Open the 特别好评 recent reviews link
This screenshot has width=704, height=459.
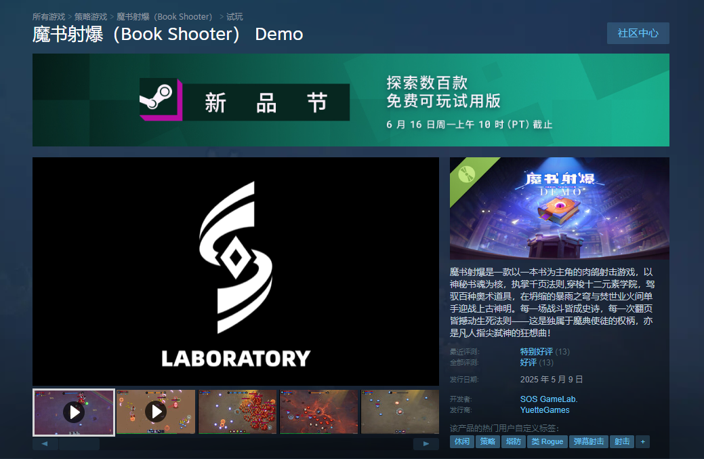pos(536,352)
